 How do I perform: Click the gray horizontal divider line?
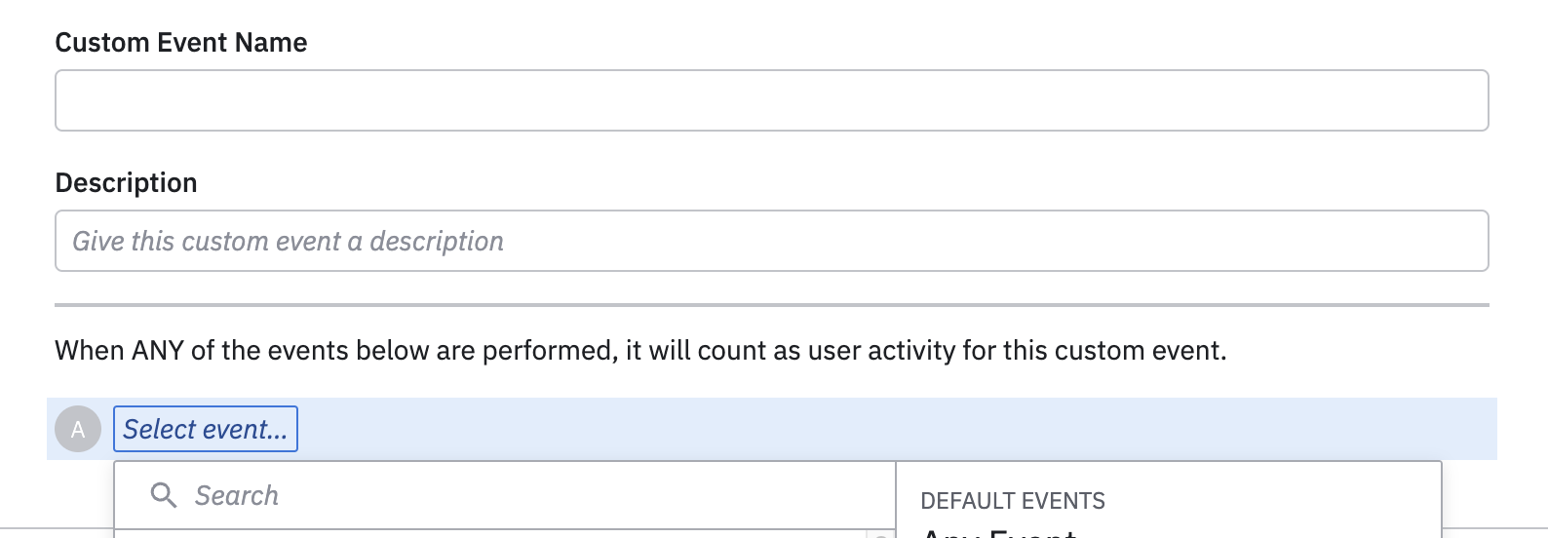[771, 305]
